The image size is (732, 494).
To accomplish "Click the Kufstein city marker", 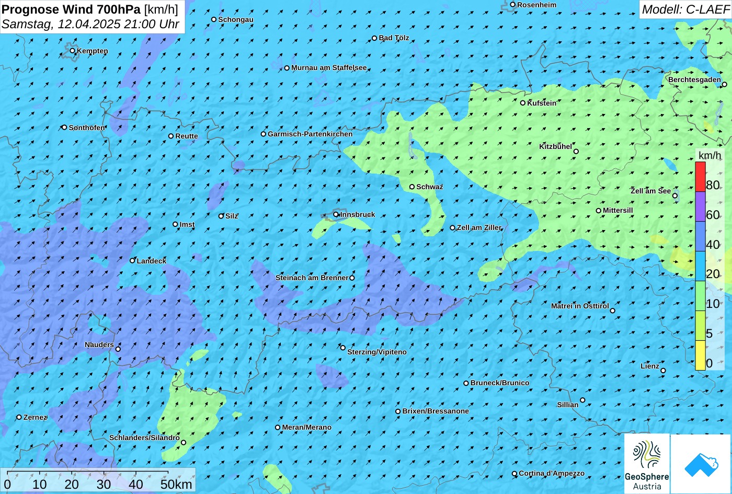I will [x=523, y=103].
